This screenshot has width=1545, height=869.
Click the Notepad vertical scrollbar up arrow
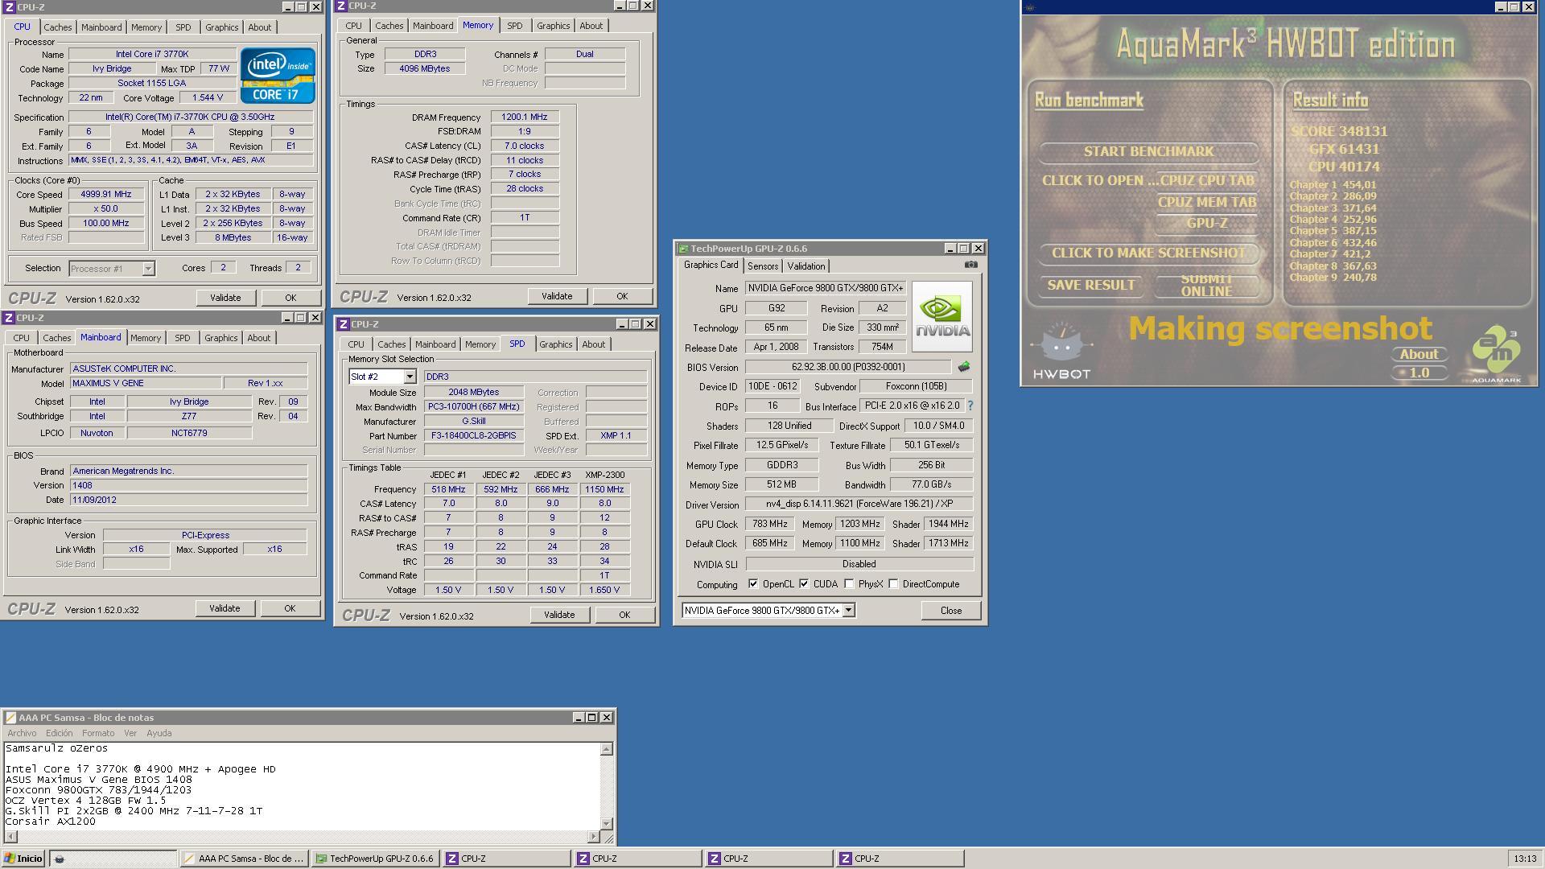click(x=607, y=748)
